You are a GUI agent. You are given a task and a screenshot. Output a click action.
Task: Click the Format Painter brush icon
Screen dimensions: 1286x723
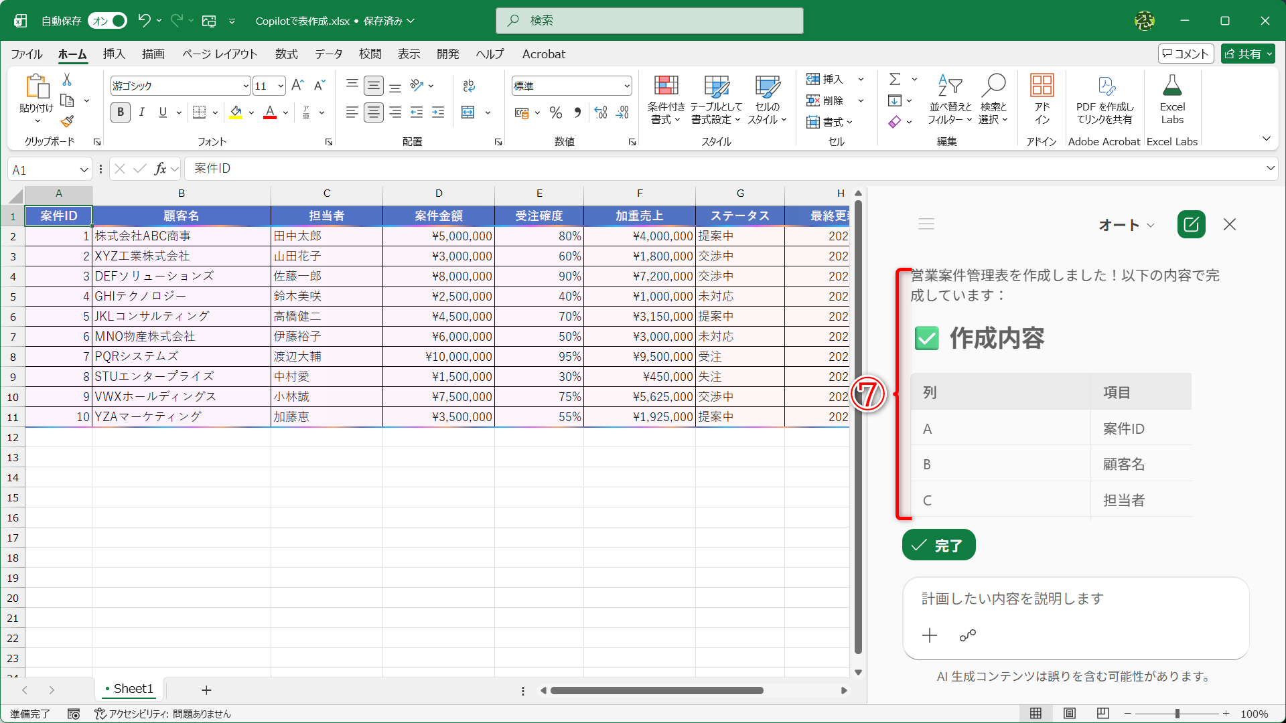coord(67,121)
